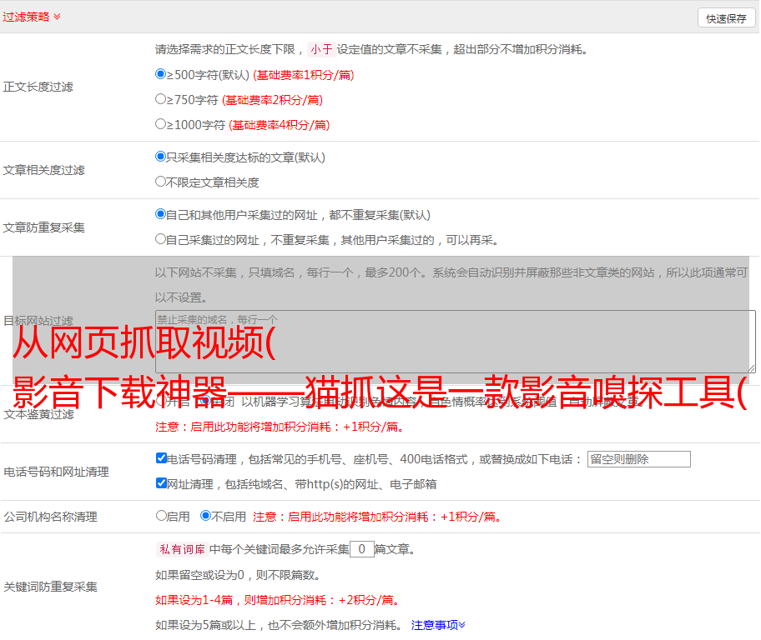This screenshot has width=761, height=640.
Task: Open the 注意事项 link
Action: pyautogui.click(x=438, y=625)
